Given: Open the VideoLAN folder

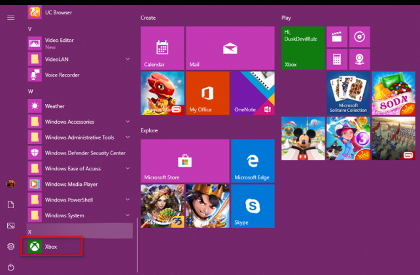Looking at the screenshot, I should coord(80,59).
